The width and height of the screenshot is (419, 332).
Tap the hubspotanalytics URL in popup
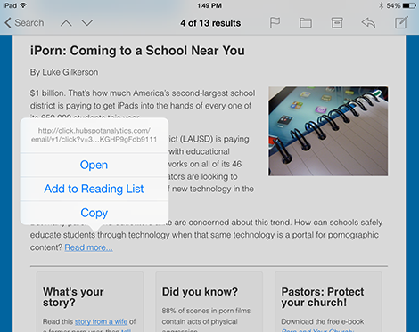tap(94, 135)
